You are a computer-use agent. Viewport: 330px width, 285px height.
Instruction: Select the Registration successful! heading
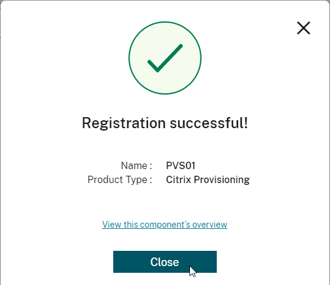click(165, 123)
